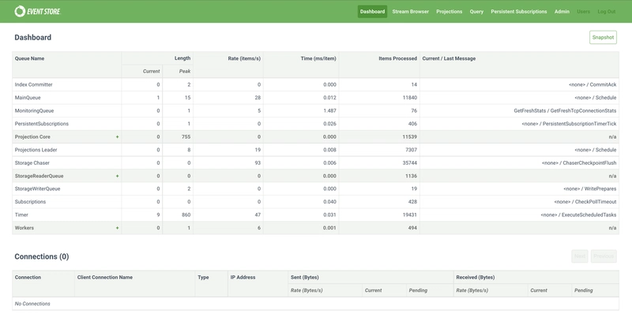Open Persistent Subscriptions
Image resolution: width=632 pixels, height=314 pixels.
pyautogui.click(x=519, y=12)
